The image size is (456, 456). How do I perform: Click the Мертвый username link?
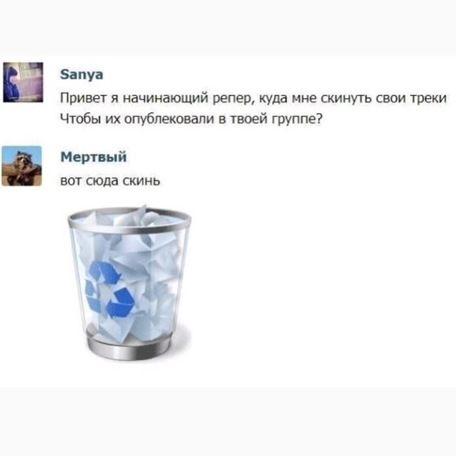(94, 157)
